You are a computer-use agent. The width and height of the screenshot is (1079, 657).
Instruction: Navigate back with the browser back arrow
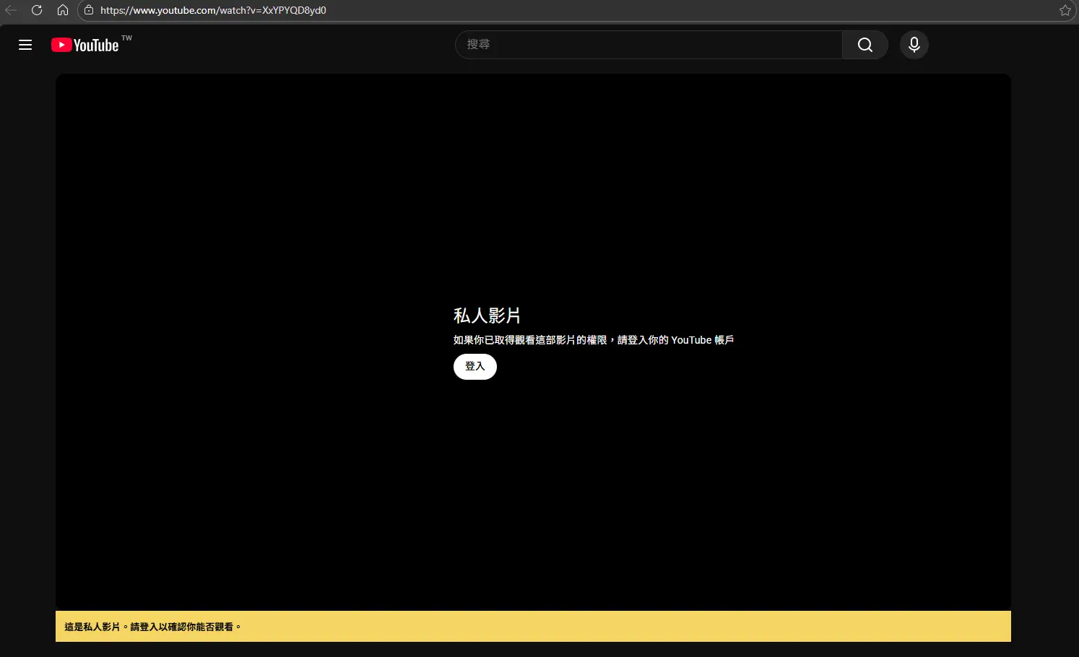click(11, 10)
